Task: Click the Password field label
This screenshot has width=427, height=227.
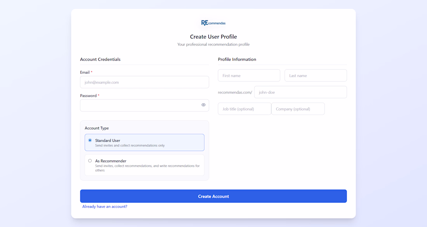Action: tap(88, 96)
